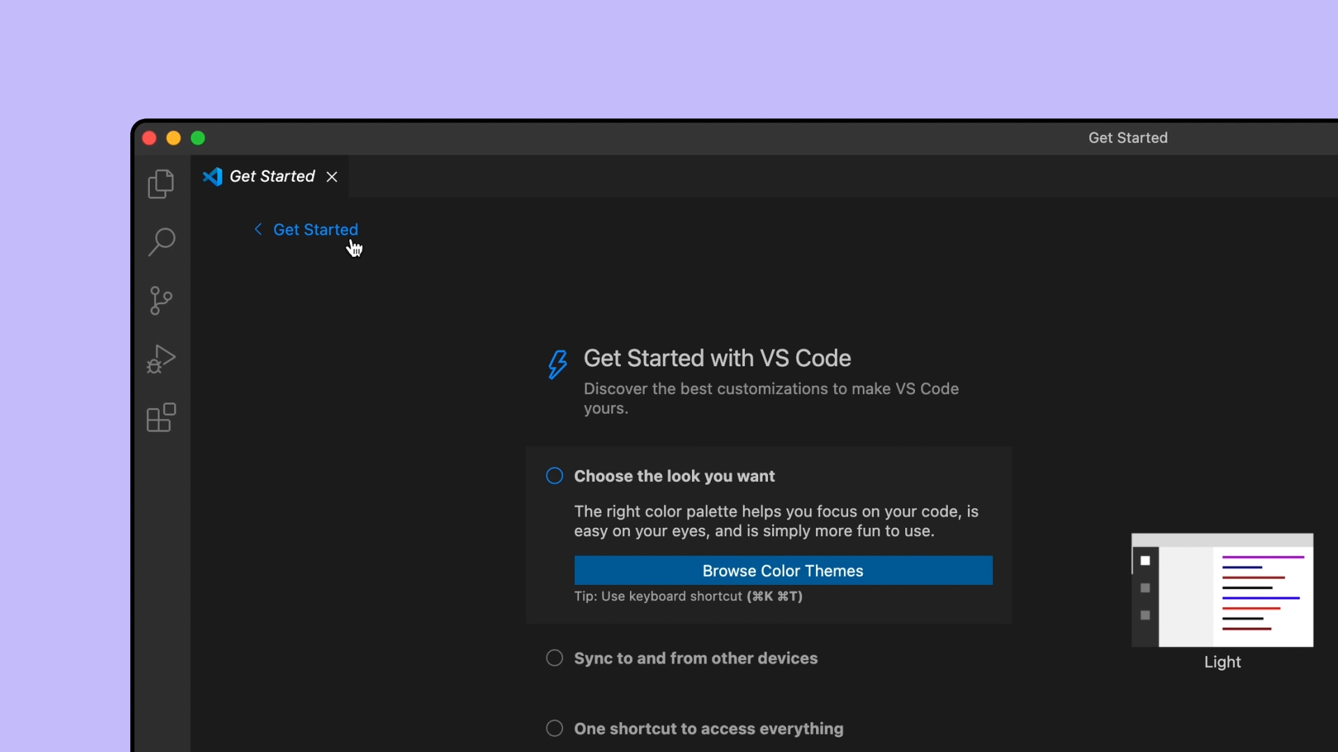The width and height of the screenshot is (1338, 752).
Task: Maximize window with green button
Action: [198, 138]
